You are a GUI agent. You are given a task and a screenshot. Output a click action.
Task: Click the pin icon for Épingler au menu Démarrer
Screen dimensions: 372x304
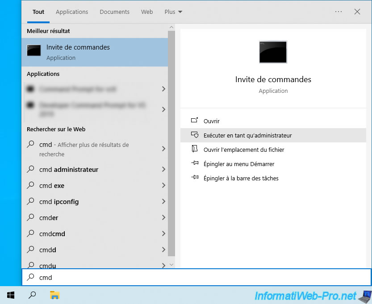pyautogui.click(x=195, y=163)
